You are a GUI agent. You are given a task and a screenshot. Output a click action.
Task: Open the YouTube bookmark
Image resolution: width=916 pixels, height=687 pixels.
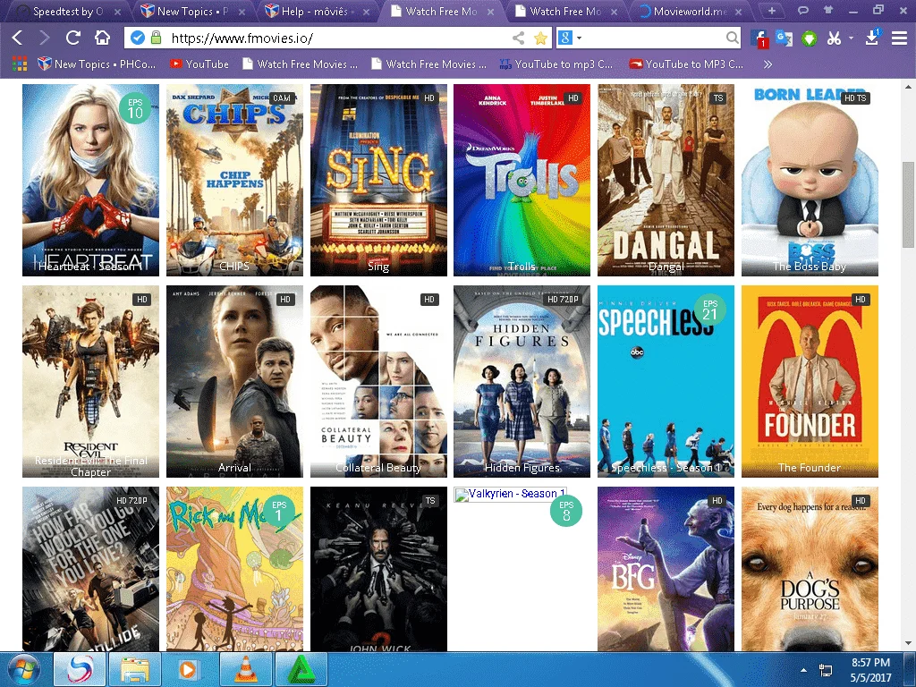(199, 64)
